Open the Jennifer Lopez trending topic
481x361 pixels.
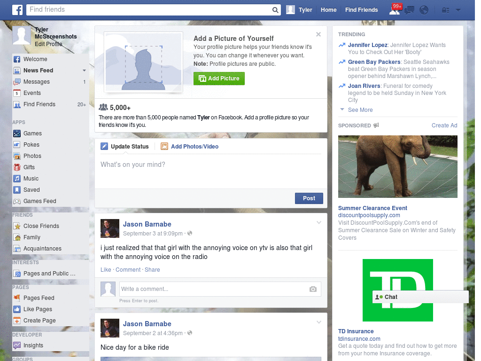367,45
